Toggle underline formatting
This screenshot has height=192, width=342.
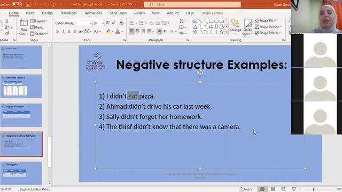69,31
